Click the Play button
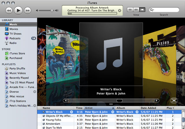 click(x=18, y=11)
